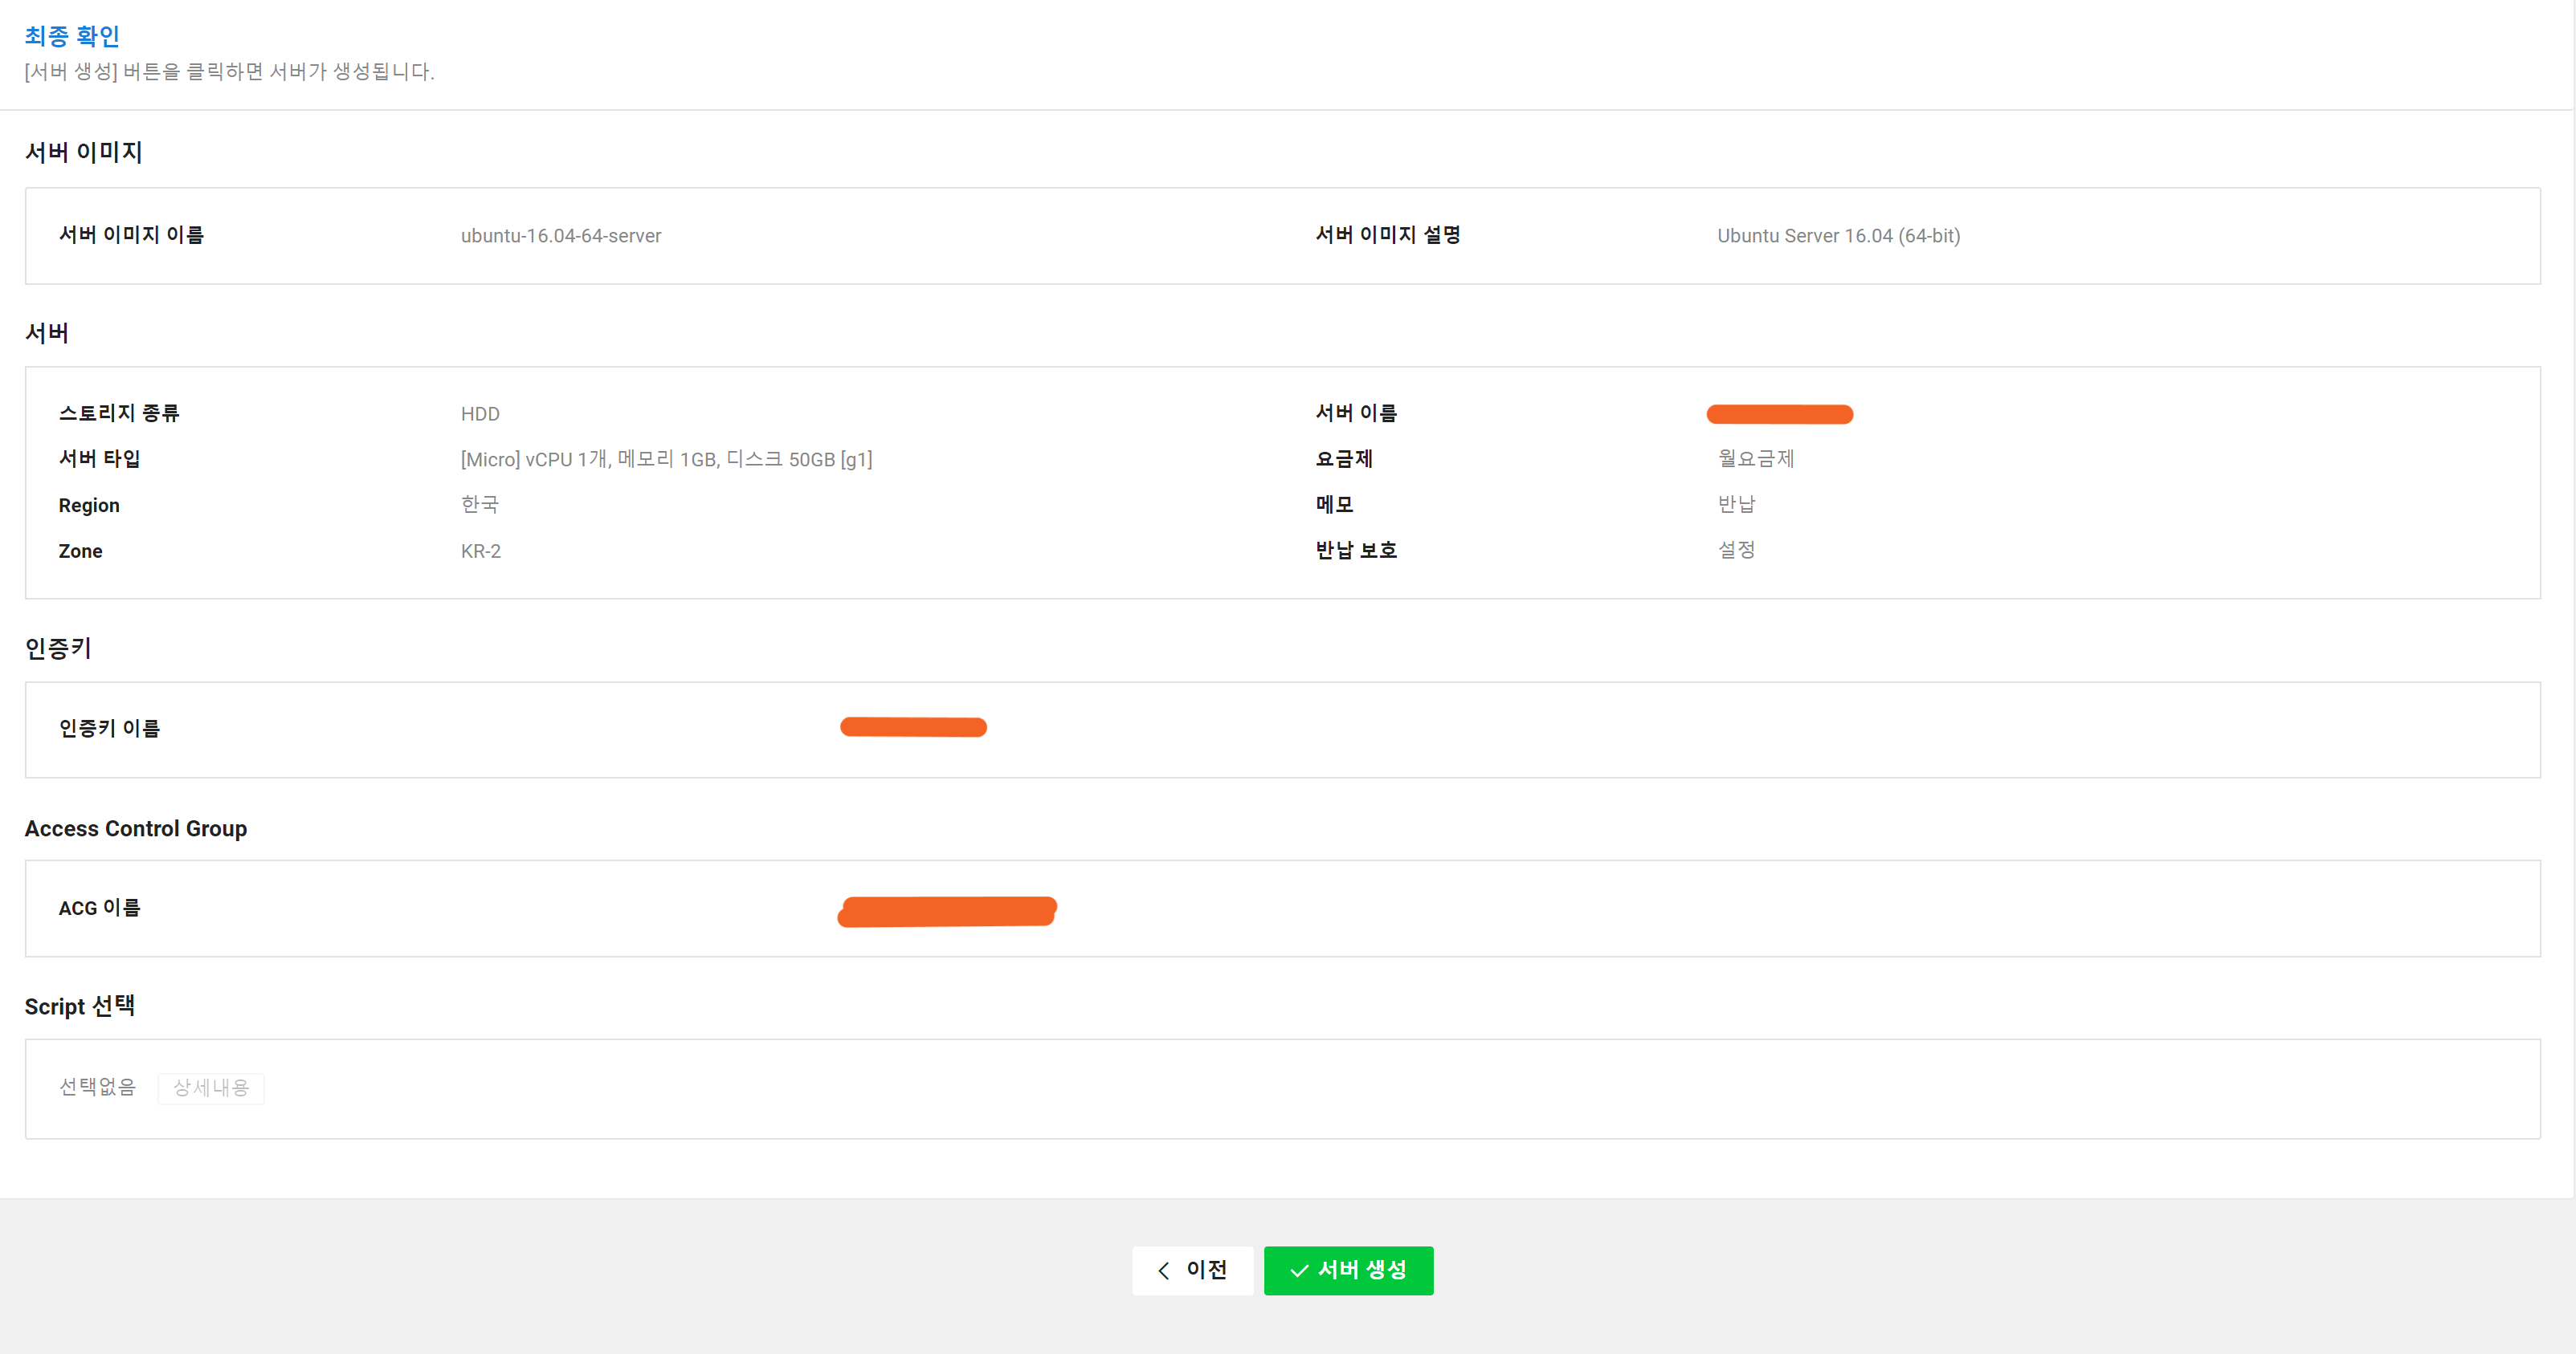
Task: Click the 인증키 section heading
Action: coord(58,649)
